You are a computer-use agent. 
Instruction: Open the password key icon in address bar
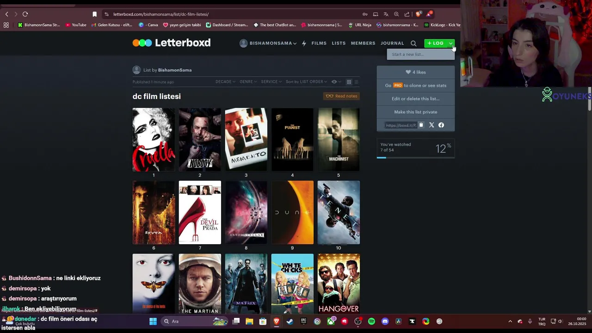click(365, 14)
